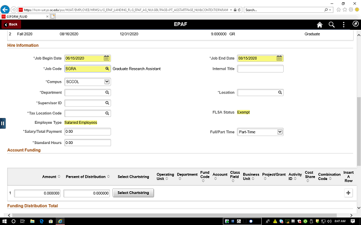
Task: Click the Salaried Employees value
Action: click(x=81, y=123)
